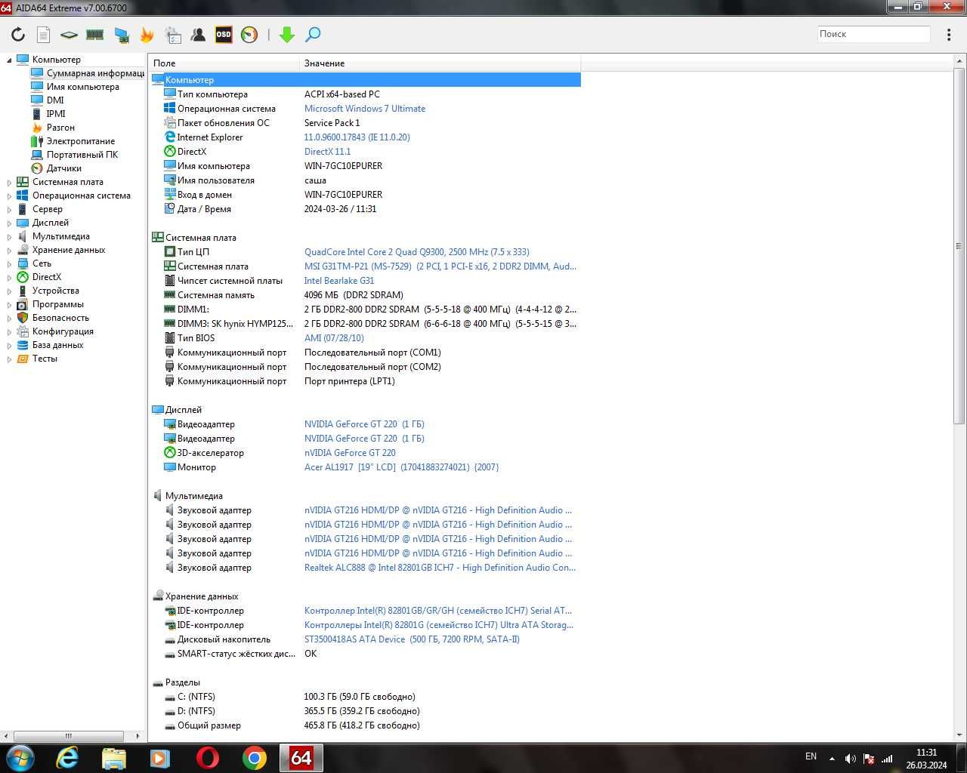Screen dimensions: 967x773
Task: Open the Report document icon
Action: pyautogui.click(x=44, y=35)
